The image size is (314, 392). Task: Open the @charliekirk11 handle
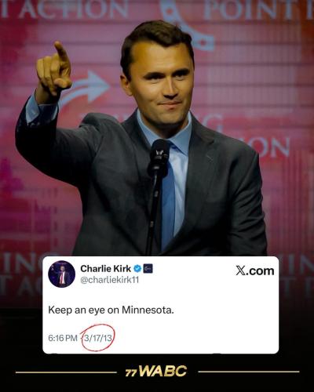point(110,280)
